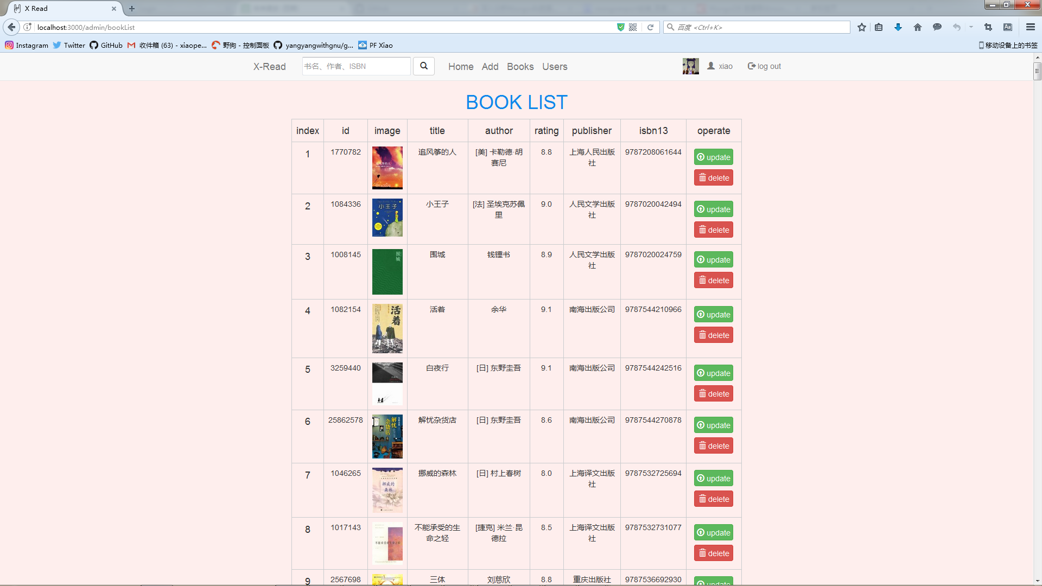Update the book 白夜行
The height and width of the screenshot is (586, 1042).
pos(714,373)
